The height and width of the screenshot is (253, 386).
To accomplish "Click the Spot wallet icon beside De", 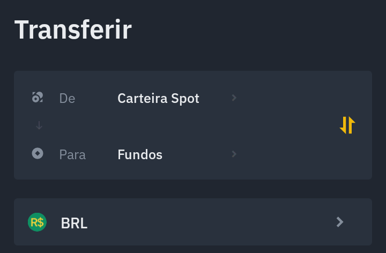I will pyautogui.click(x=38, y=97).
